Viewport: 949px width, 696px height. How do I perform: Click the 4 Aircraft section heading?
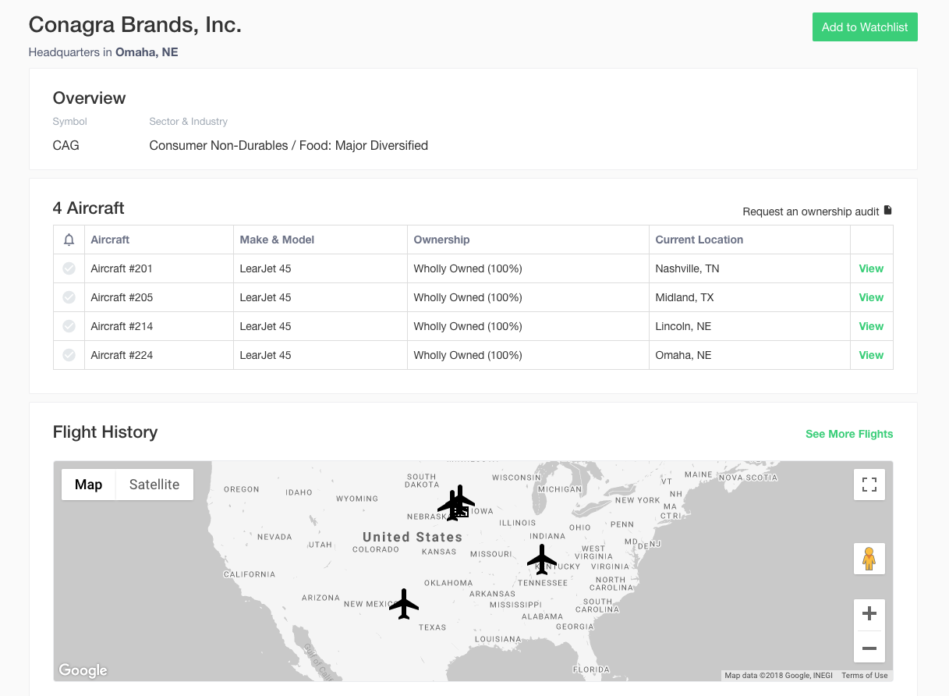[88, 208]
